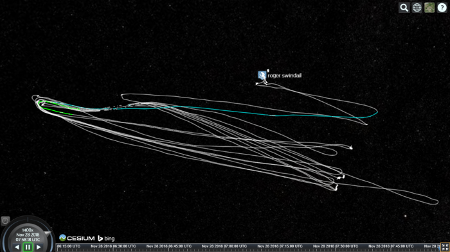Open the Bing logo link
The width and height of the screenshot is (450, 252).
pyautogui.click(x=106, y=239)
